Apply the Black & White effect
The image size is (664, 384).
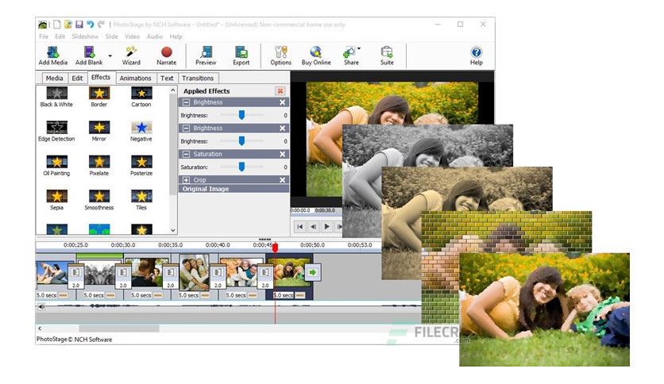(x=56, y=97)
